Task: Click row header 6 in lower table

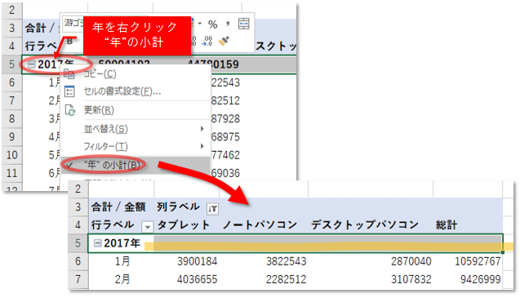Action: tap(78, 261)
